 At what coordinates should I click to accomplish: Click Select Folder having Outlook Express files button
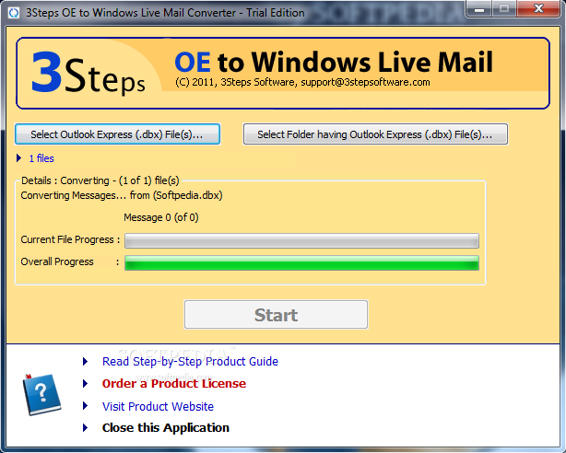pyautogui.click(x=375, y=134)
